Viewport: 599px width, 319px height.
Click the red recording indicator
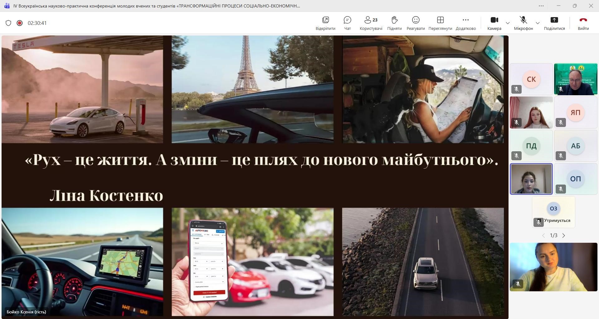click(x=20, y=23)
